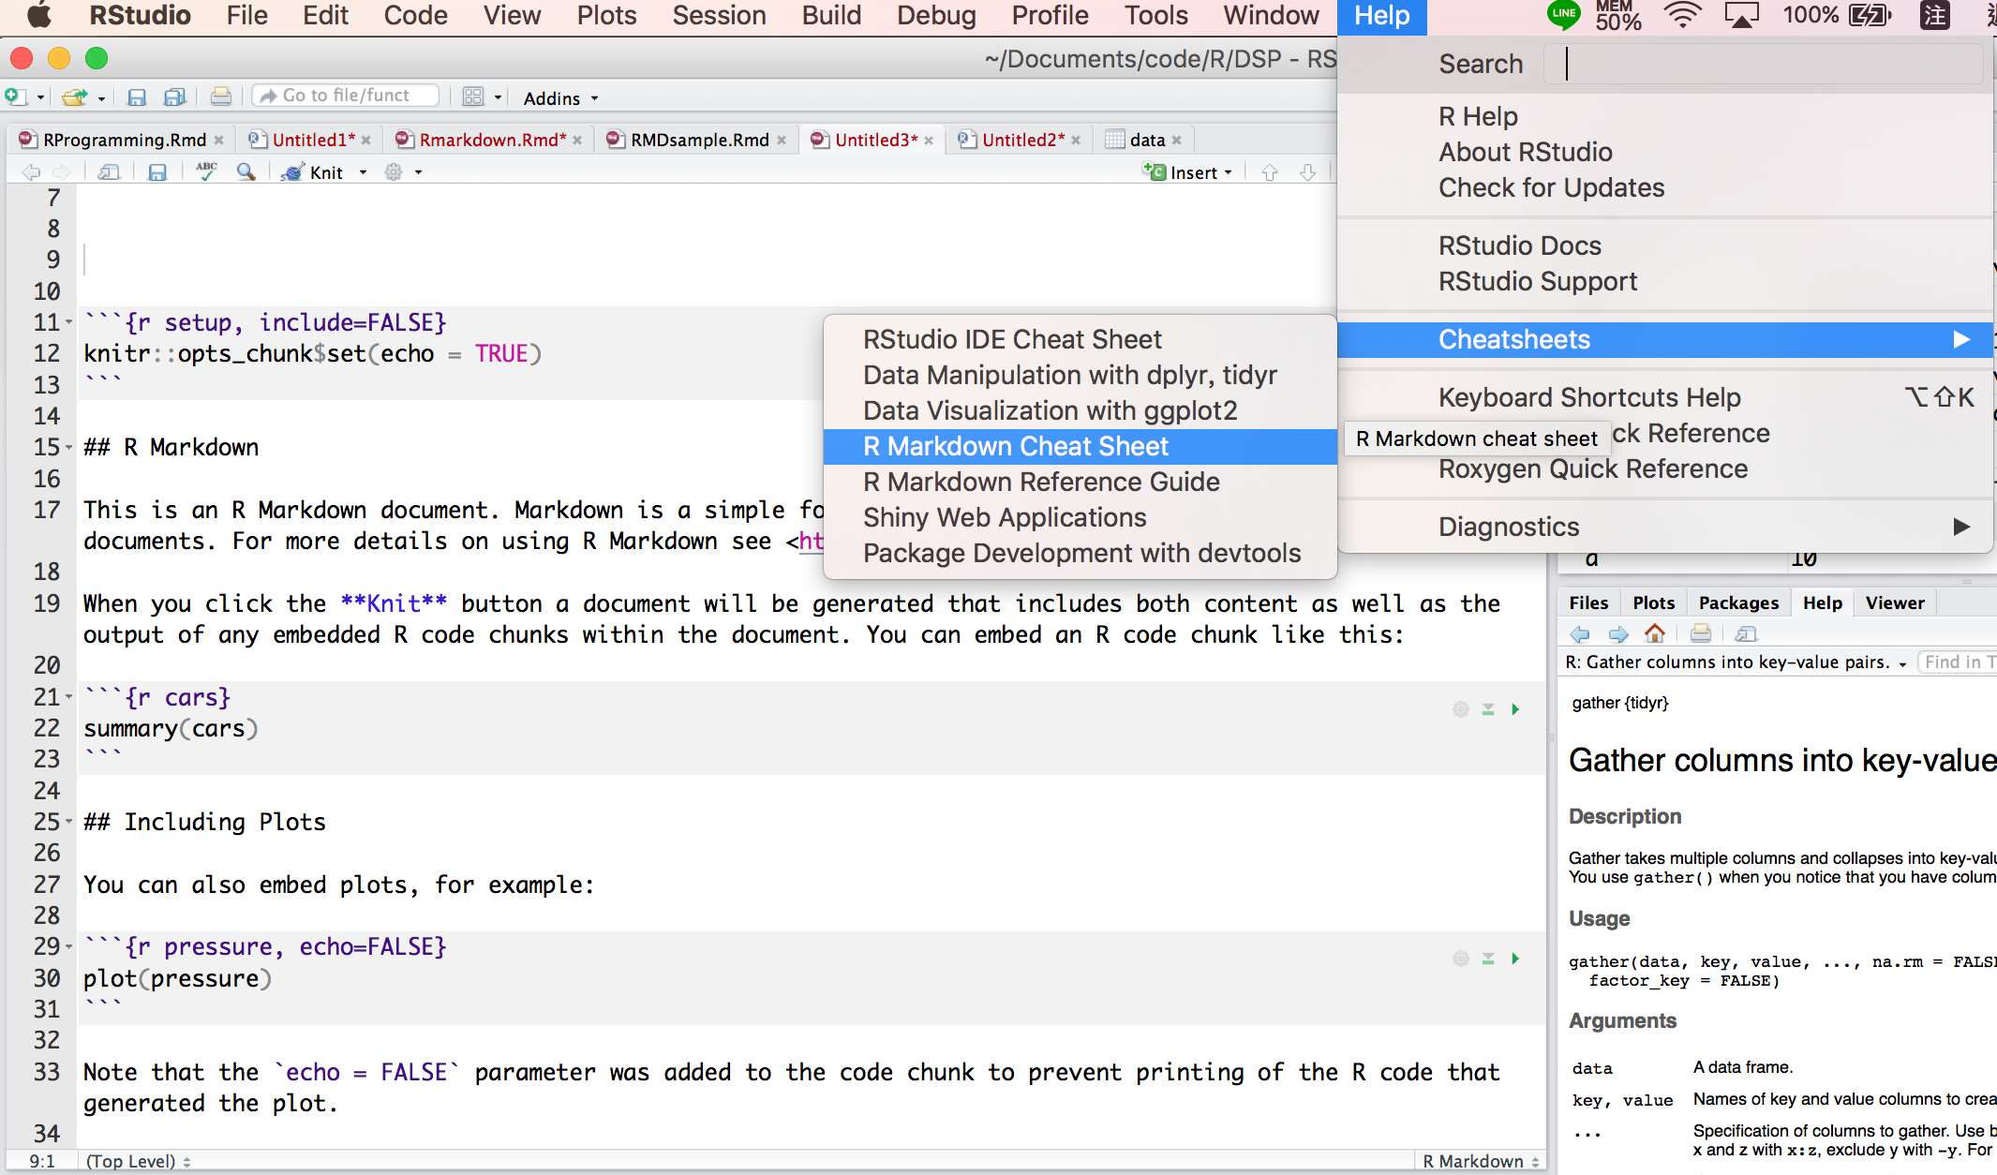Image resolution: width=1997 pixels, height=1175 pixels.
Task: Click the new file icon in main toolbar
Action: [x=16, y=97]
